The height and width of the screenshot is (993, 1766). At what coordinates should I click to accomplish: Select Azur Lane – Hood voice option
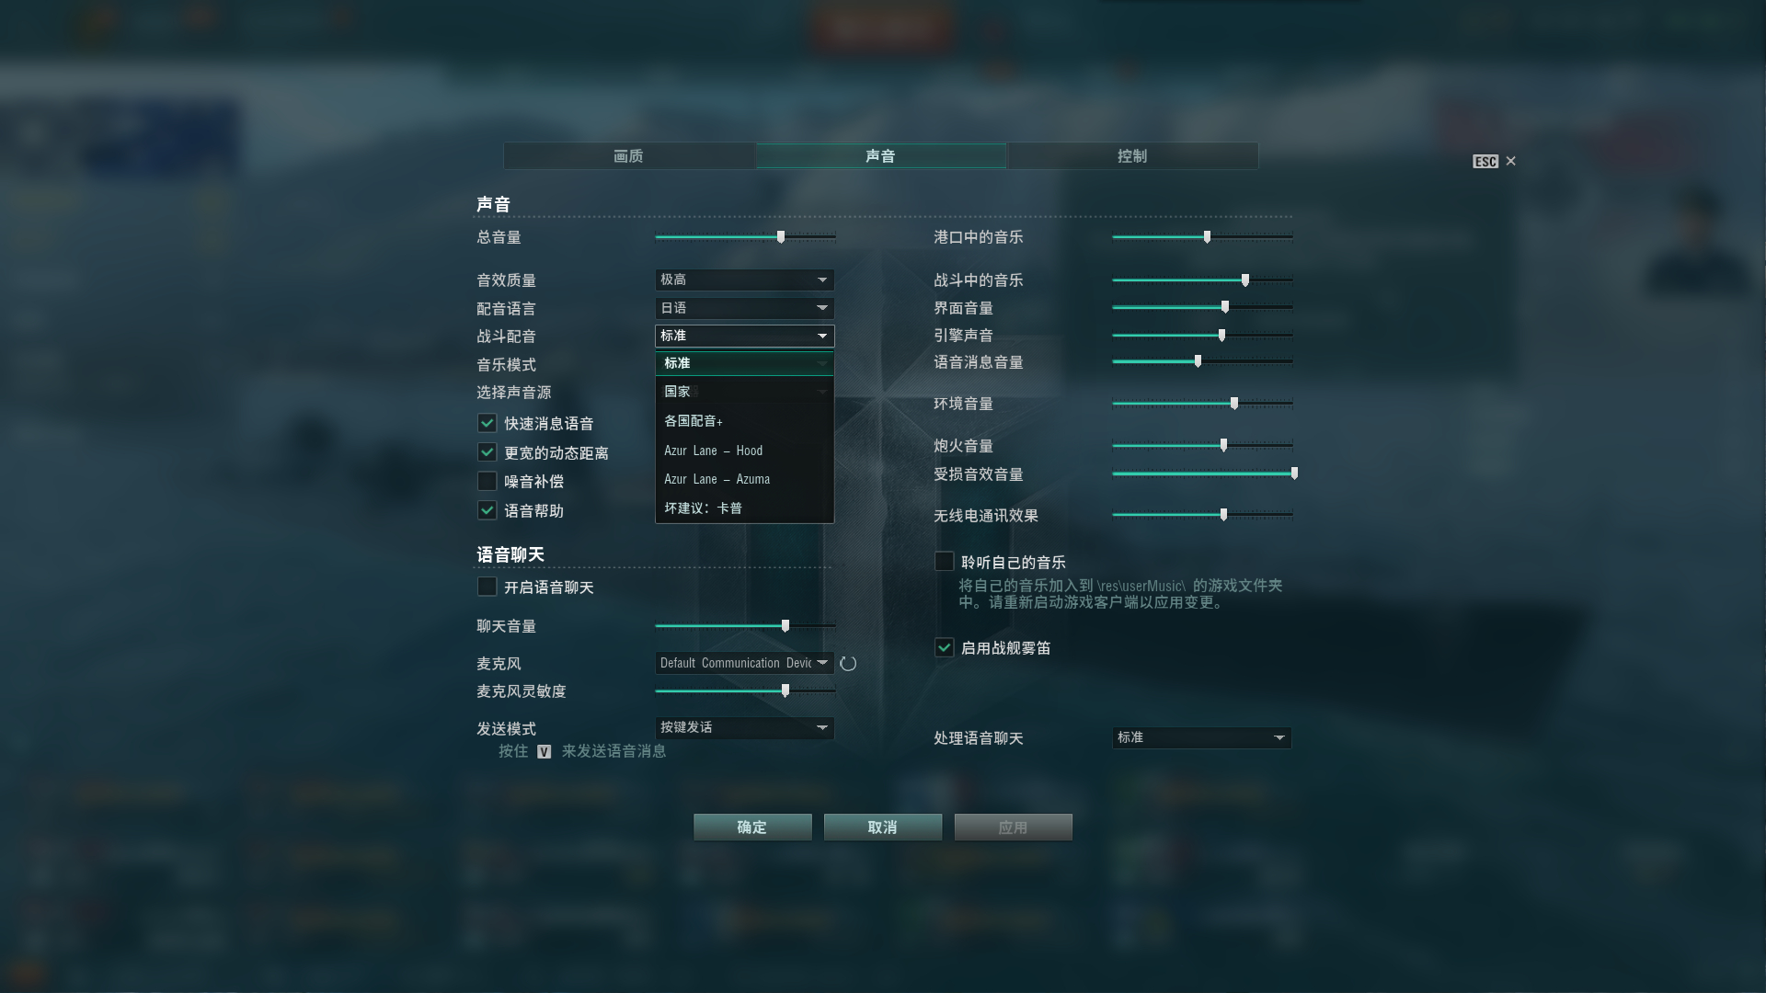[745, 451]
